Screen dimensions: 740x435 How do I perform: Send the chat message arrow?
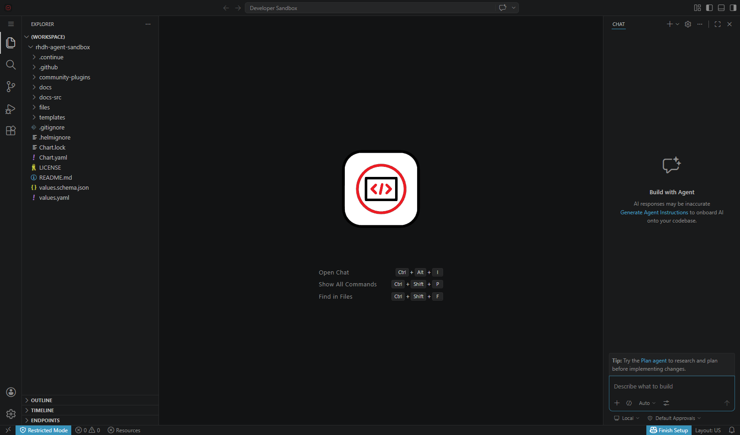(727, 403)
